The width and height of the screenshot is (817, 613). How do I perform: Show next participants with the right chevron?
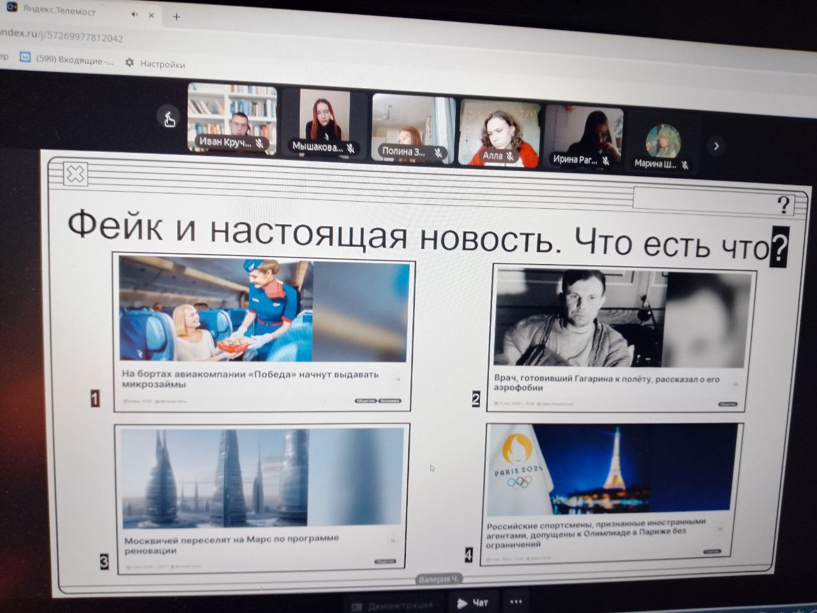coord(716,146)
